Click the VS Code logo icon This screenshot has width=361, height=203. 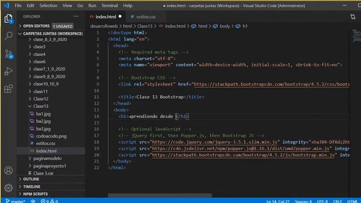click(6, 5)
